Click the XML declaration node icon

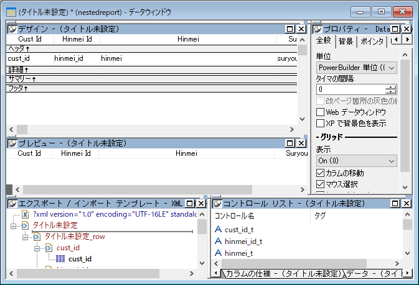coord(26,214)
